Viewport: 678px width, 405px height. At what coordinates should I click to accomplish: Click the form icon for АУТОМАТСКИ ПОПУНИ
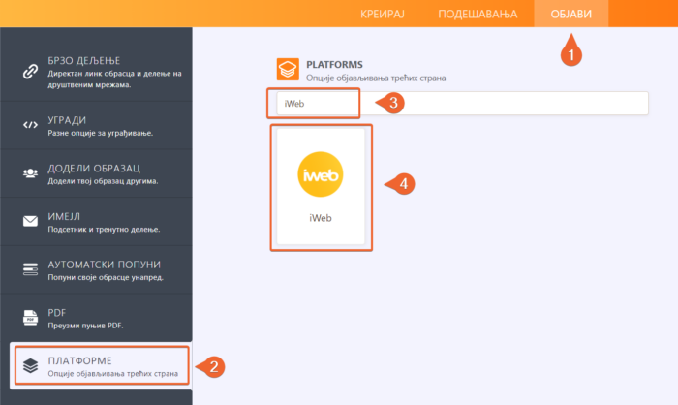[30, 269]
